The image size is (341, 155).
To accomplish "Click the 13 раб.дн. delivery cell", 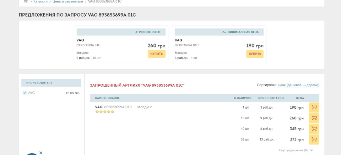I will tap(267, 140).
